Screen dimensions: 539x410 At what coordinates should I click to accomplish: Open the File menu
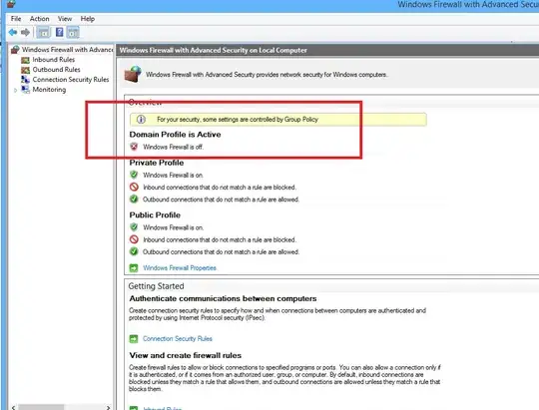16,19
